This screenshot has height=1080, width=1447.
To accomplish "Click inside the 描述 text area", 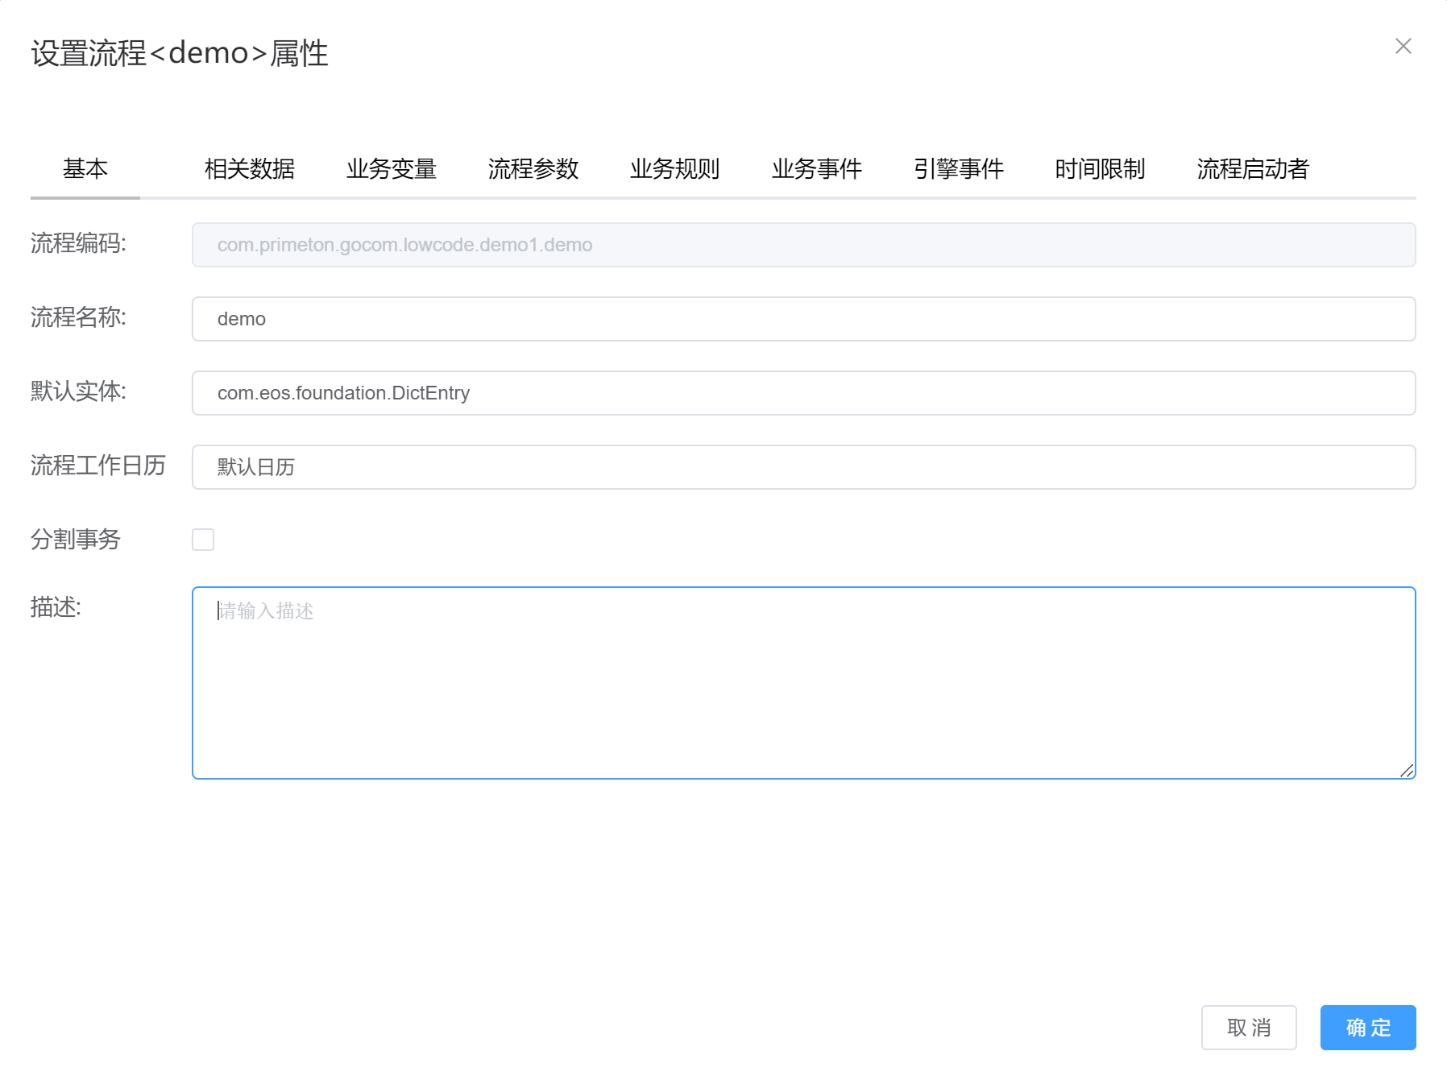I will tap(803, 683).
